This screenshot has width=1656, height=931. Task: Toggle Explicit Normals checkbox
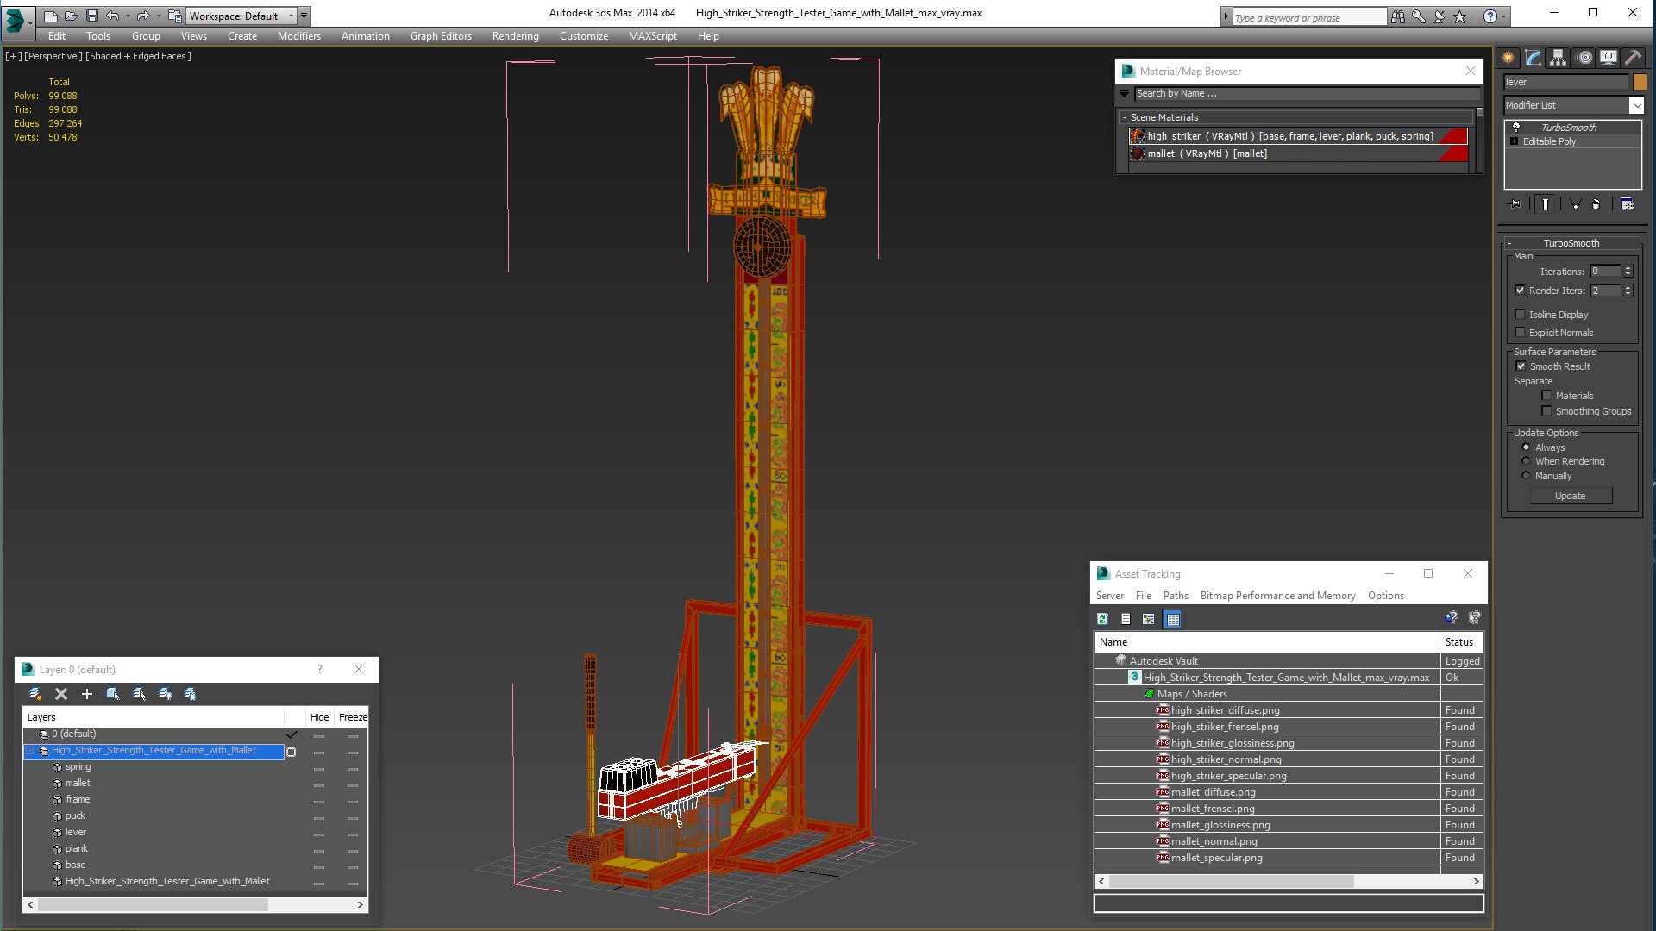(x=1521, y=333)
